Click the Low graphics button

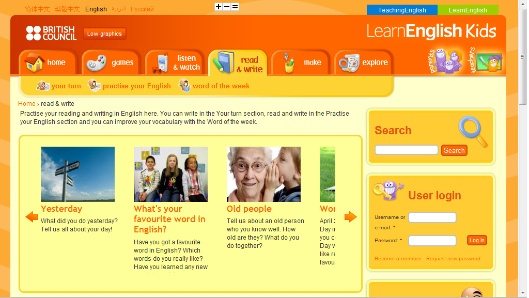pyautogui.click(x=104, y=34)
